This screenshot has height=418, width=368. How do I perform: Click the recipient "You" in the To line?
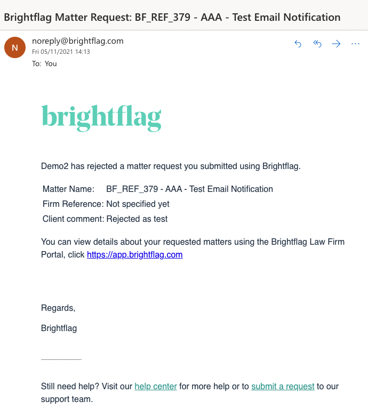[x=51, y=63]
